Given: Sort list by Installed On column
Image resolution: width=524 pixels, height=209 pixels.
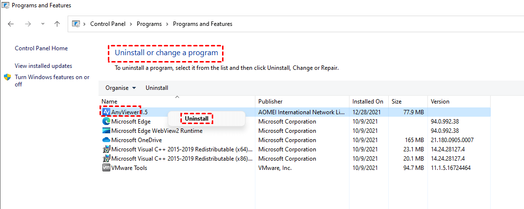Looking at the screenshot, I should click(x=368, y=102).
